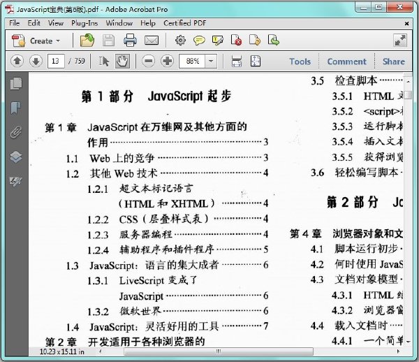Screen dimensions: 419x362
Task: Click the '3.6 轻松编写脚本' contents entry
Action: pos(357,173)
